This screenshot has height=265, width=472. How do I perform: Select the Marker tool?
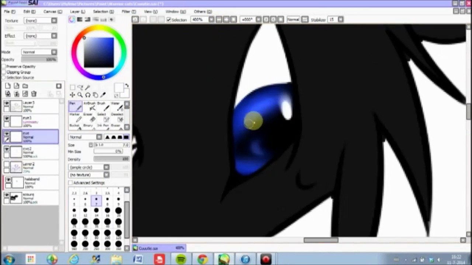coord(75,117)
